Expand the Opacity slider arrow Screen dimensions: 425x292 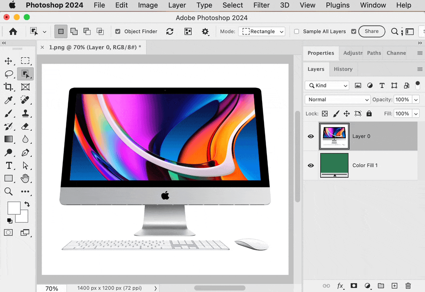pos(416,99)
